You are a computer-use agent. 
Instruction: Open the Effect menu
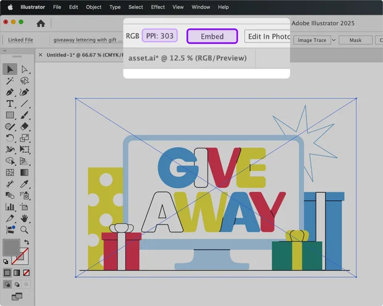pyautogui.click(x=158, y=7)
